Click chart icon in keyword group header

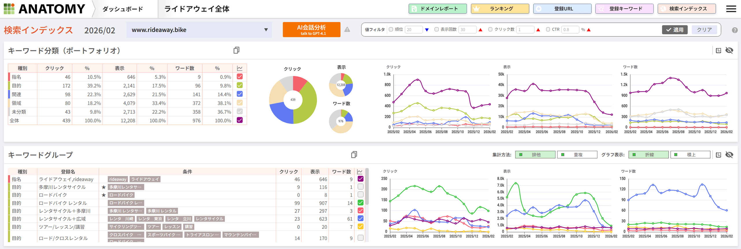tap(360, 172)
